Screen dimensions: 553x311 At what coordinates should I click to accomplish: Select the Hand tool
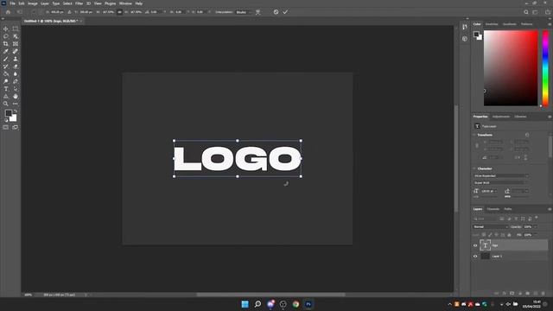16,96
